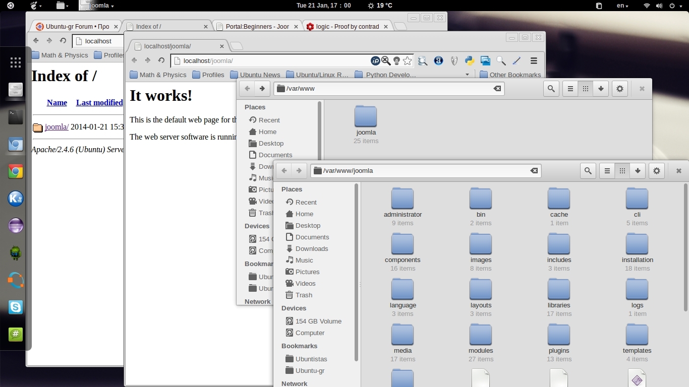Image resolution: width=689 pixels, height=387 pixels.
Task: Clear the /var/www/joomla location bar with its erase icon
Action: coord(534,171)
